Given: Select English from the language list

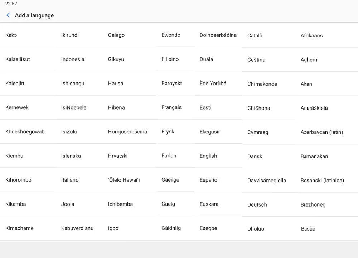Looking at the screenshot, I should click(x=208, y=156).
